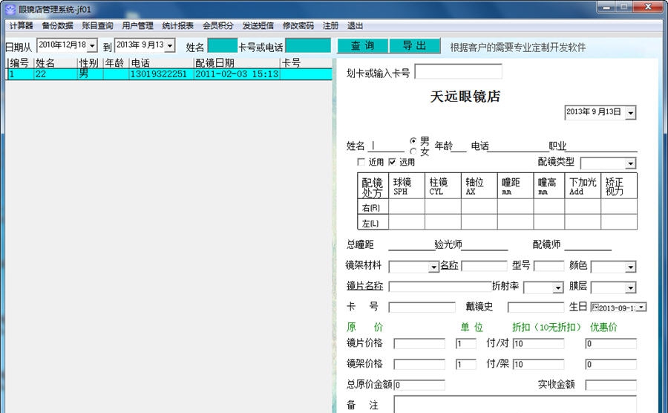Viewport: 668px width, 413px height.
Task: Expand the 2013年9月13日 form date dropdown
Action: [631, 113]
